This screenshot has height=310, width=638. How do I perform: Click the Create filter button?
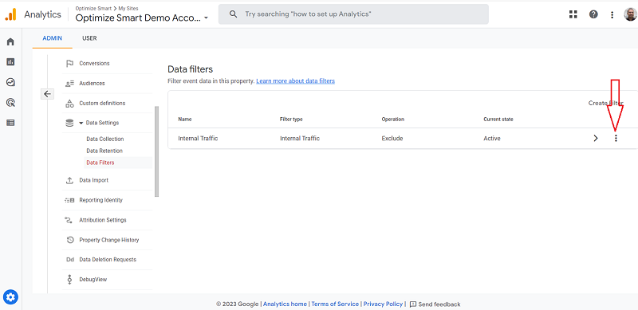[x=605, y=103]
